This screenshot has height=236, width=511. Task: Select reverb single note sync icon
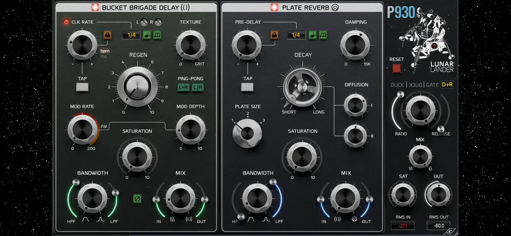313,35
